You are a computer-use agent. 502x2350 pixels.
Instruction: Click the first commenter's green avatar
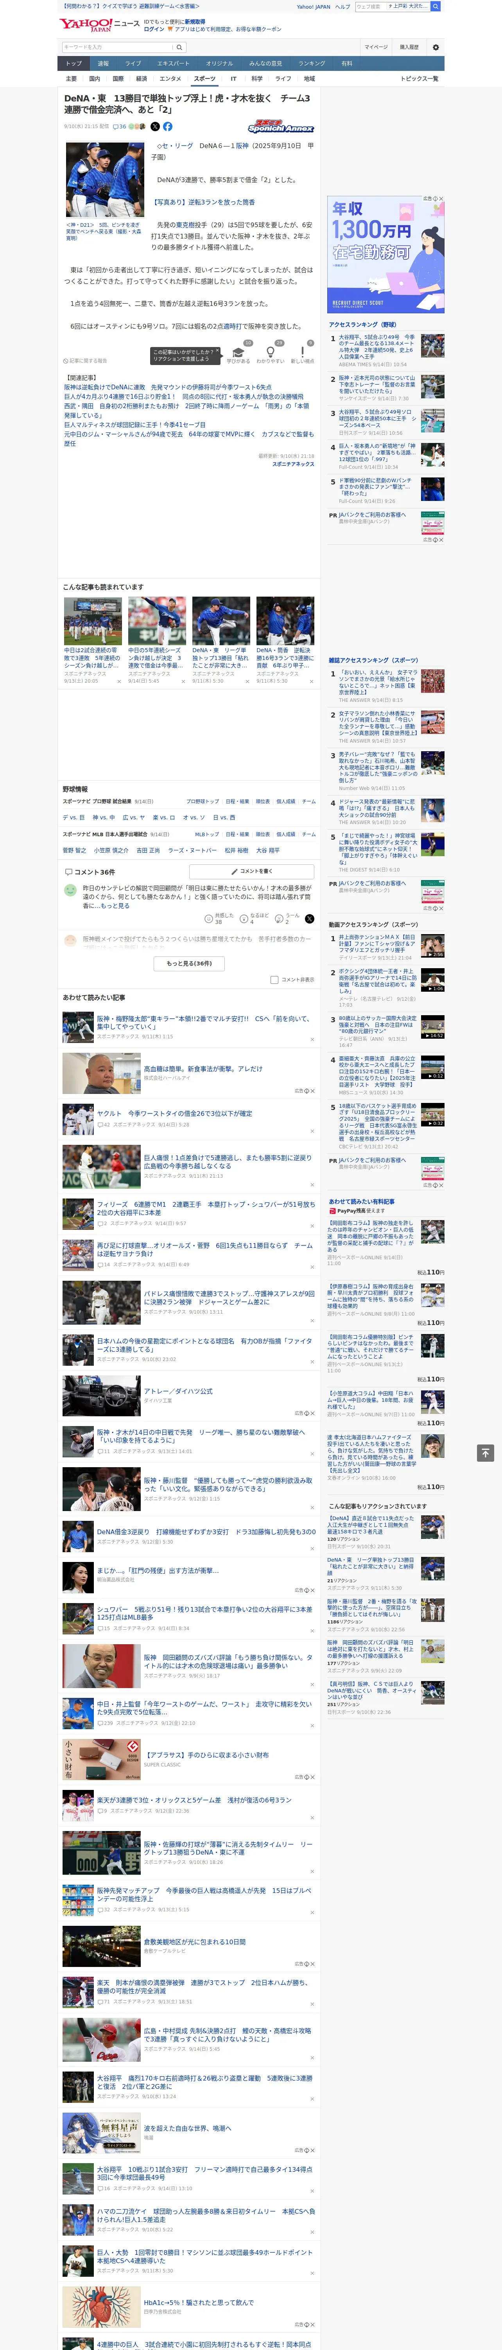coord(70,890)
